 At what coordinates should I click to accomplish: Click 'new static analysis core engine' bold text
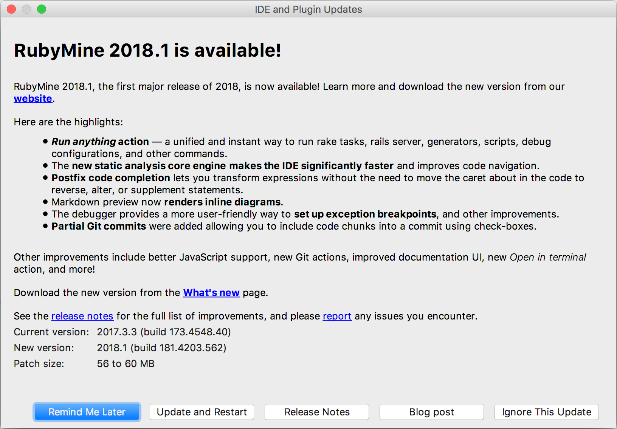click(x=149, y=166)
